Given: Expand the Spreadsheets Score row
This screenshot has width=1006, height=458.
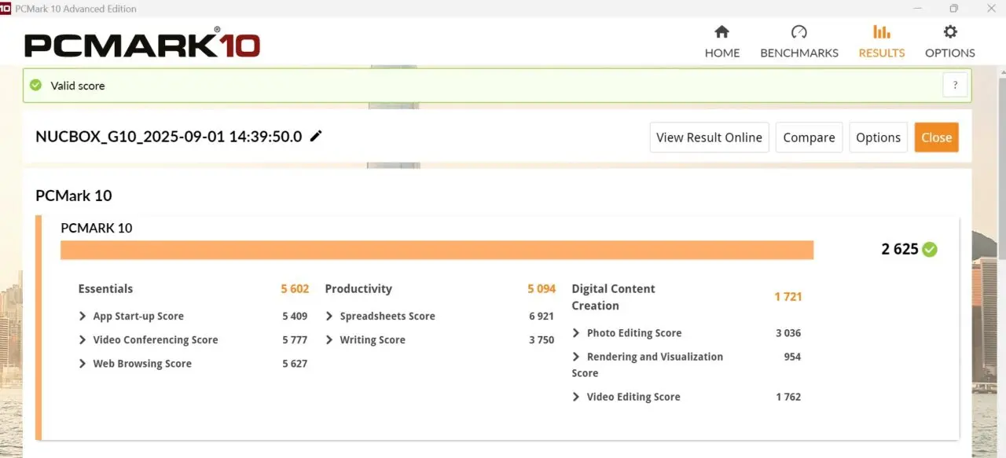Looking at the screenshot, I should click(x=329, y=317).
